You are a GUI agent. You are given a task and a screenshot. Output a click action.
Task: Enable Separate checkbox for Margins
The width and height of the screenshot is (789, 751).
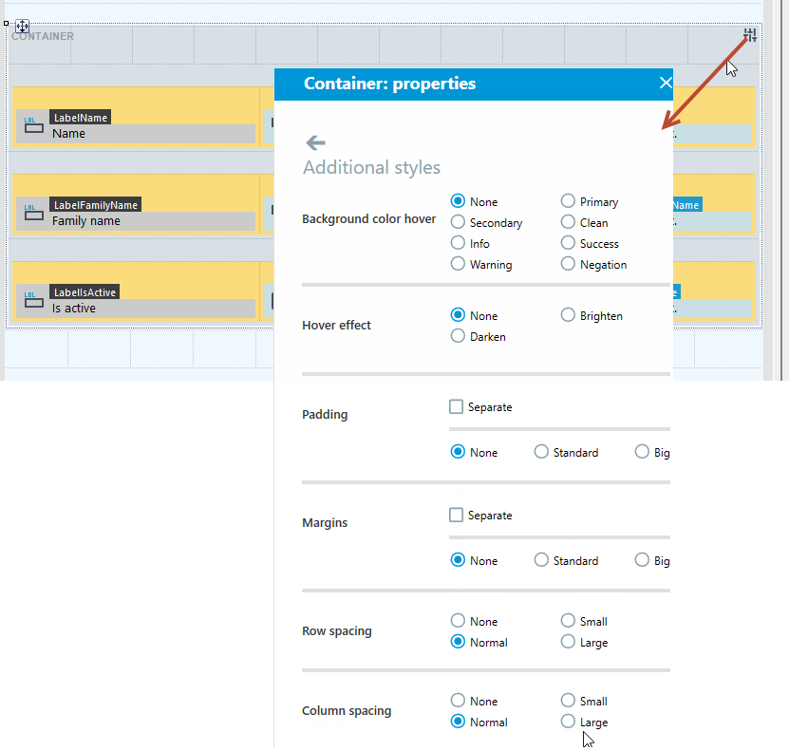pyautogui.click(x=456, y=515)
